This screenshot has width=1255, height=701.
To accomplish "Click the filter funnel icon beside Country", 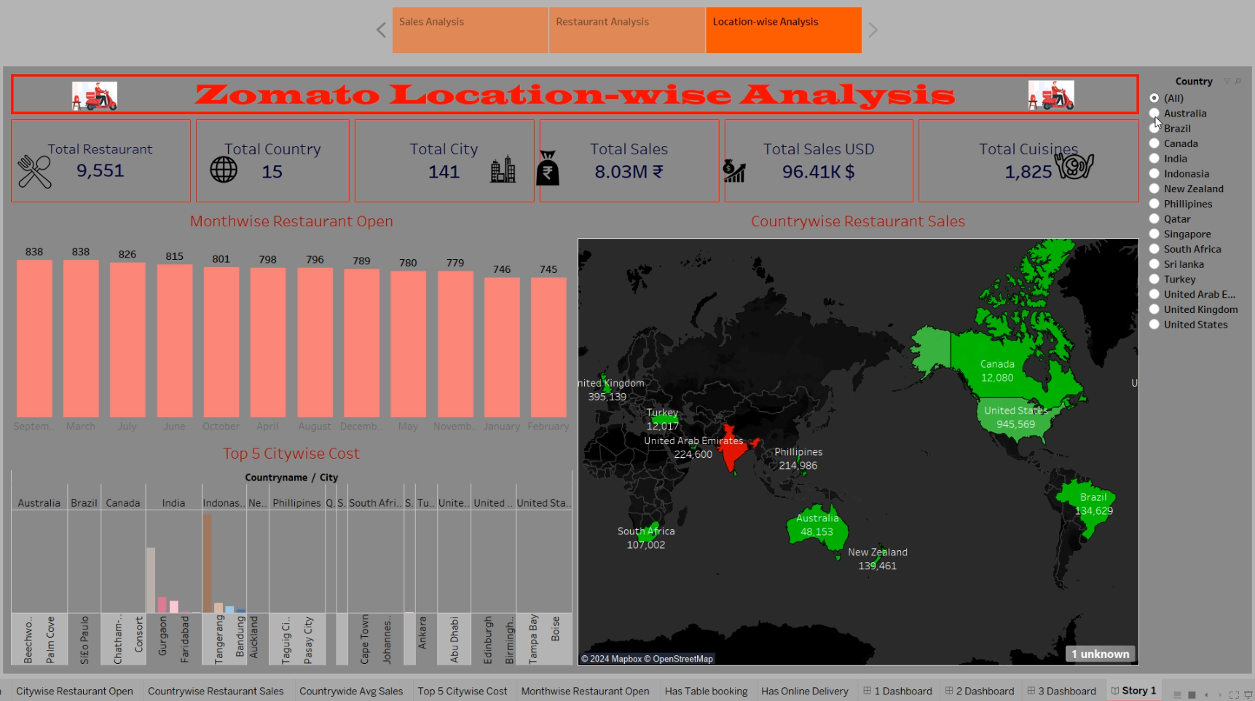I will click(x=1227, y=82).
